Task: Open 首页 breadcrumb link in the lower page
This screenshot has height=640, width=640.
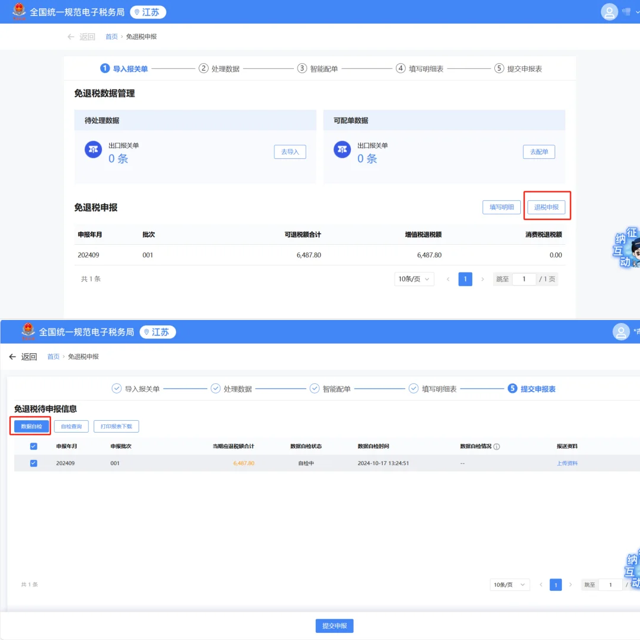Action: tap(53, 357)
